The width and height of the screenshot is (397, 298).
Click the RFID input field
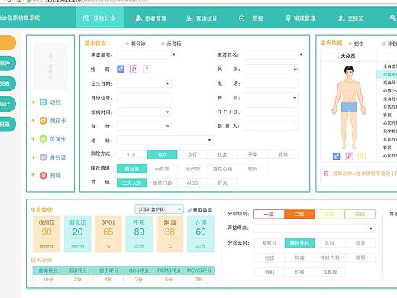271,112
